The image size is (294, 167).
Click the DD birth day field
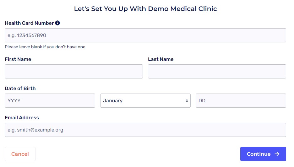pyautogui.click(x=241, y=101)
